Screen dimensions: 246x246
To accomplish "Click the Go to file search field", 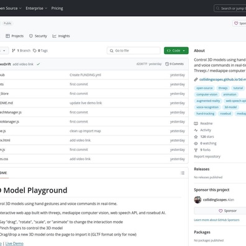I will coord(134,50).
